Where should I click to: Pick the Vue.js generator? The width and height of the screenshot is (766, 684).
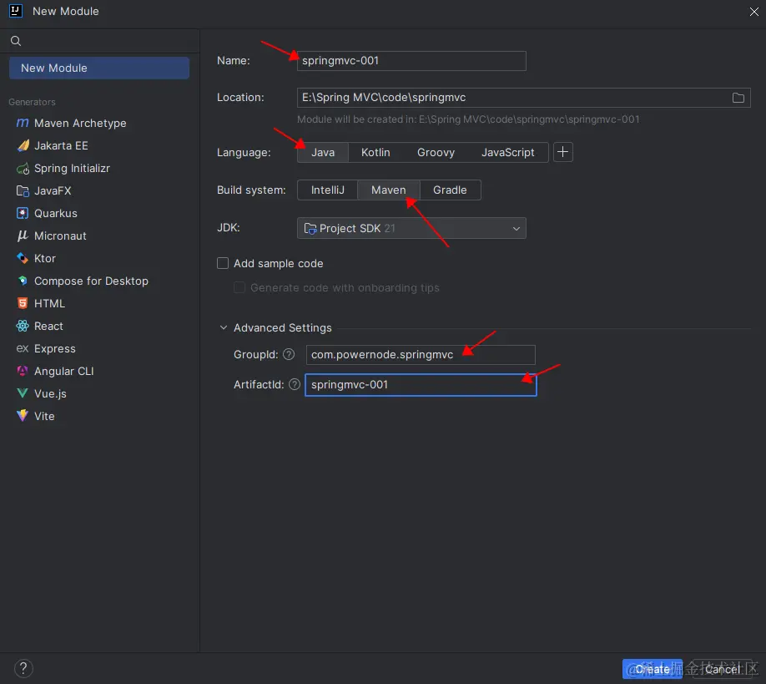42,393
